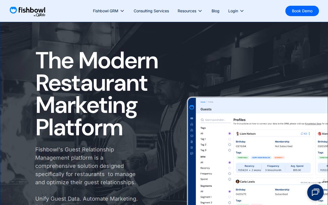Select the rocket icon in preview sidebar
Image resolution: width=328 pixels, height=205 pixels.
(x=192, y=124)
